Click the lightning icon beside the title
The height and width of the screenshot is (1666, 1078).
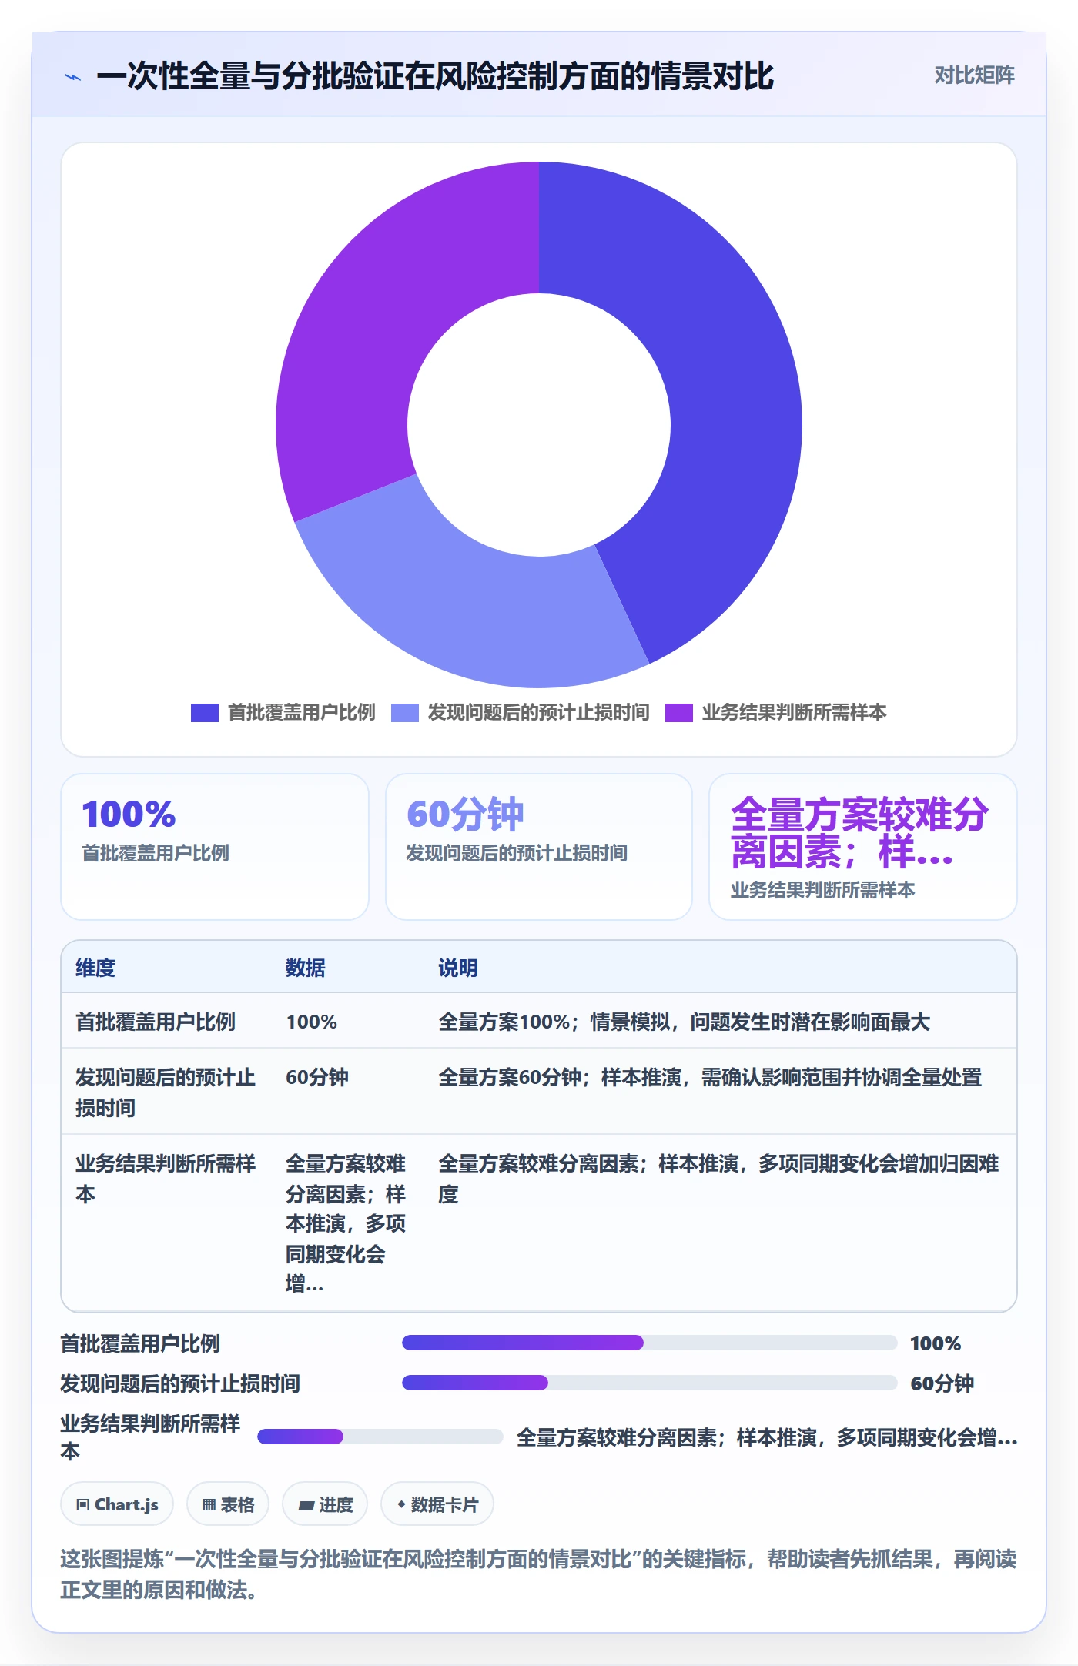coord(73,77)
